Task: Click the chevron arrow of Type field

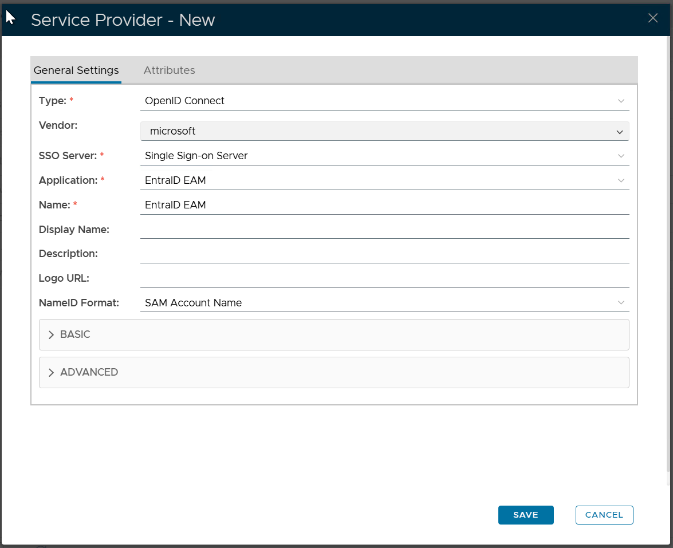Action: click(621, 101)
